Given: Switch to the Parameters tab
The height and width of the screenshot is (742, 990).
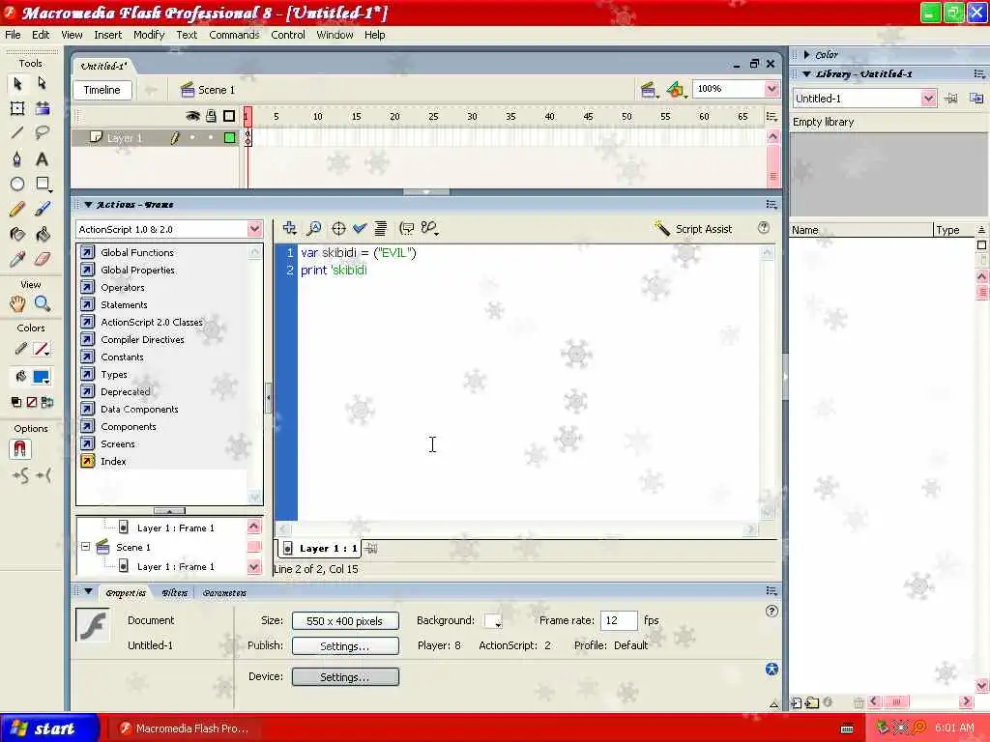Looking at the screenshot, I should [224, 593].
